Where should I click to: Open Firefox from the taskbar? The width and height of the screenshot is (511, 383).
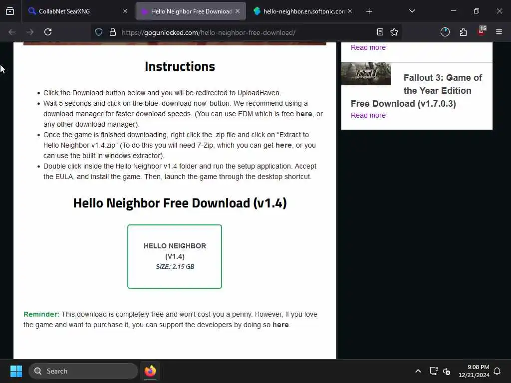tap(150, 371)
